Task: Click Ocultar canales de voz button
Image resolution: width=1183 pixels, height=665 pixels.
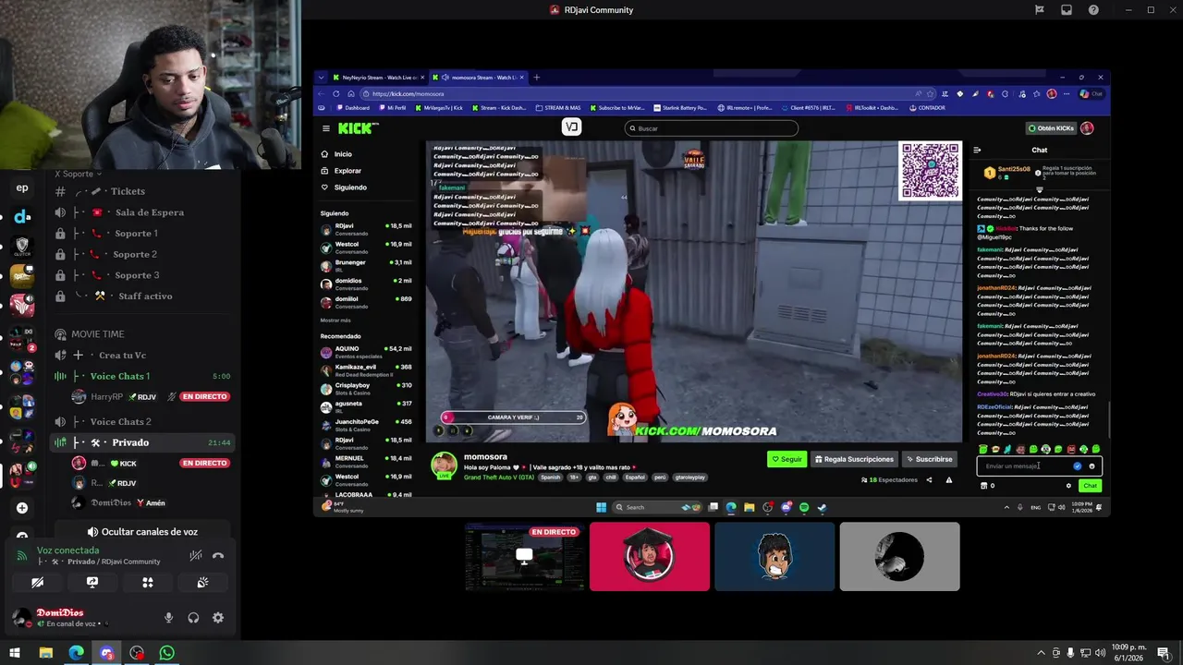Action: pyautogui.click(x=142, y=532)
